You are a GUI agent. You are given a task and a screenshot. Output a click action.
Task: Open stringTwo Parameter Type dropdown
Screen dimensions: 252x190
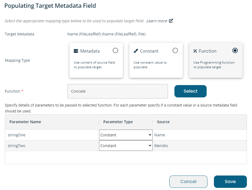coord(126,146)
